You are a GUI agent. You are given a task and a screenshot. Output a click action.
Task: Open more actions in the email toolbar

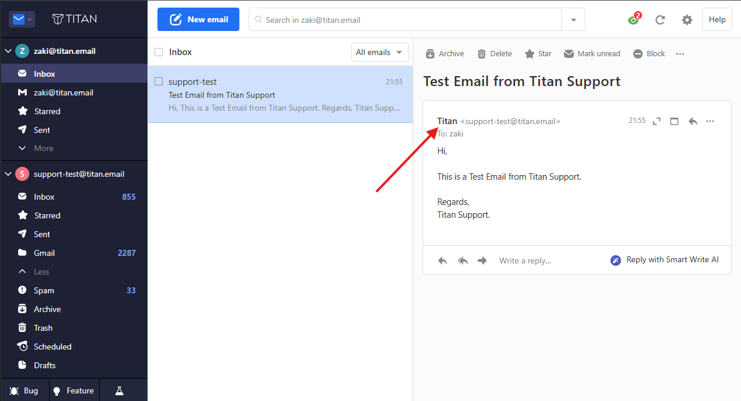point(680,54)
